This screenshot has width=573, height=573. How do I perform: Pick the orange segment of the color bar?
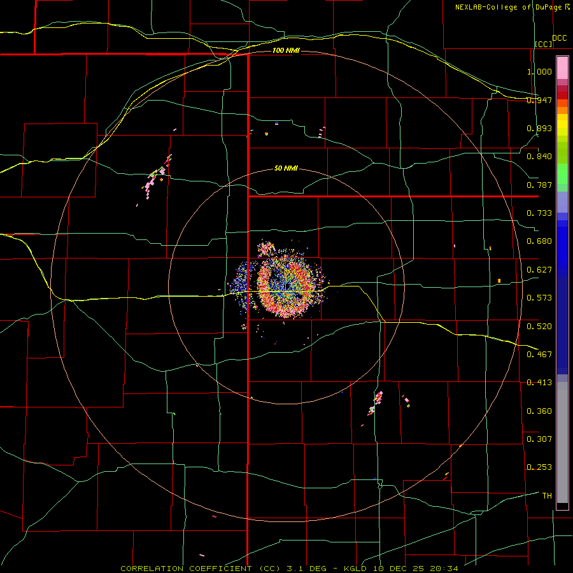pyautogui.click(x=562, y=107)
